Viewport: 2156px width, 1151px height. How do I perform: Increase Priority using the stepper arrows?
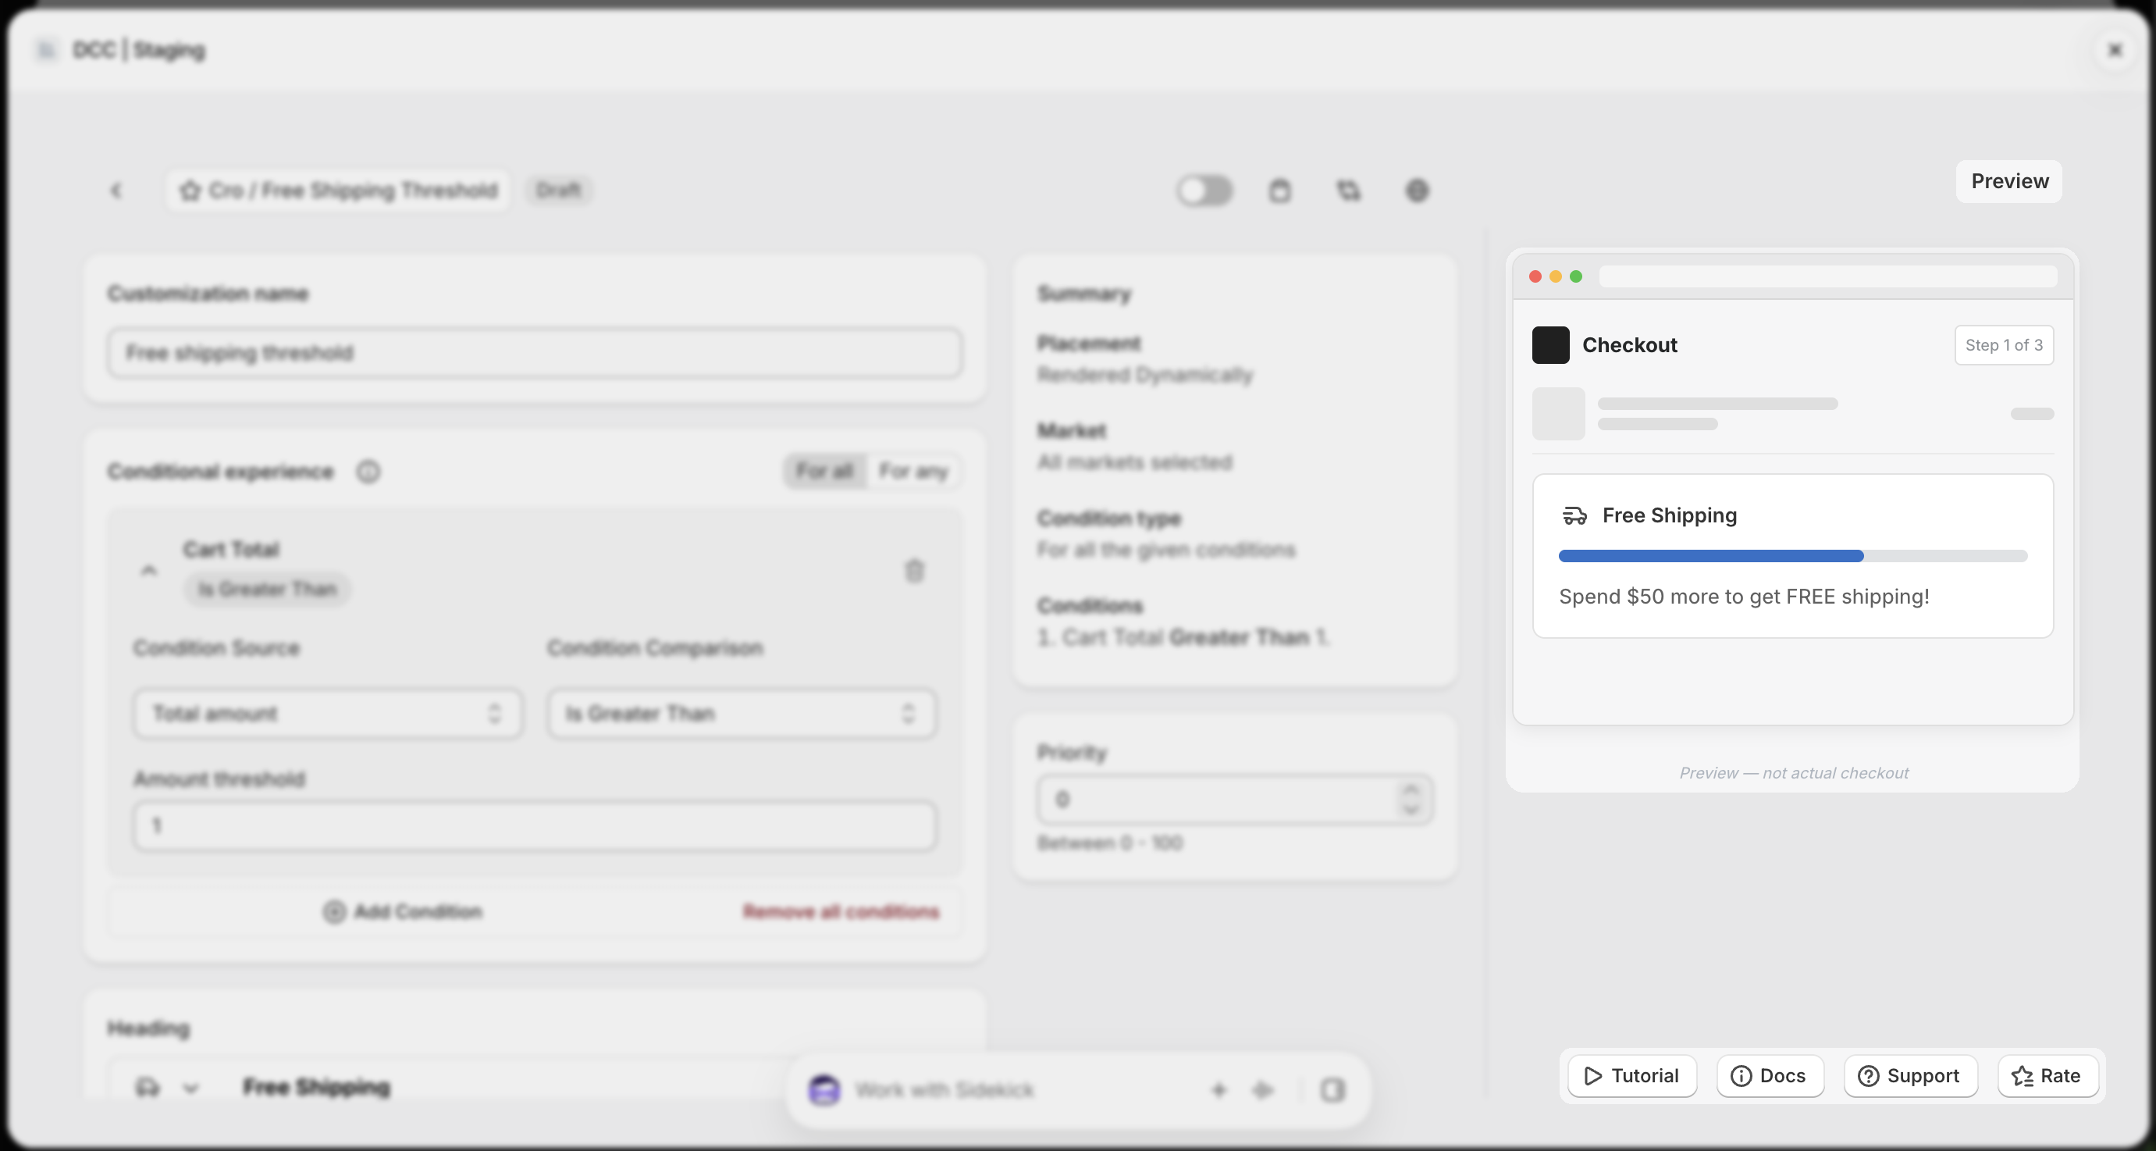[1411, 790]
